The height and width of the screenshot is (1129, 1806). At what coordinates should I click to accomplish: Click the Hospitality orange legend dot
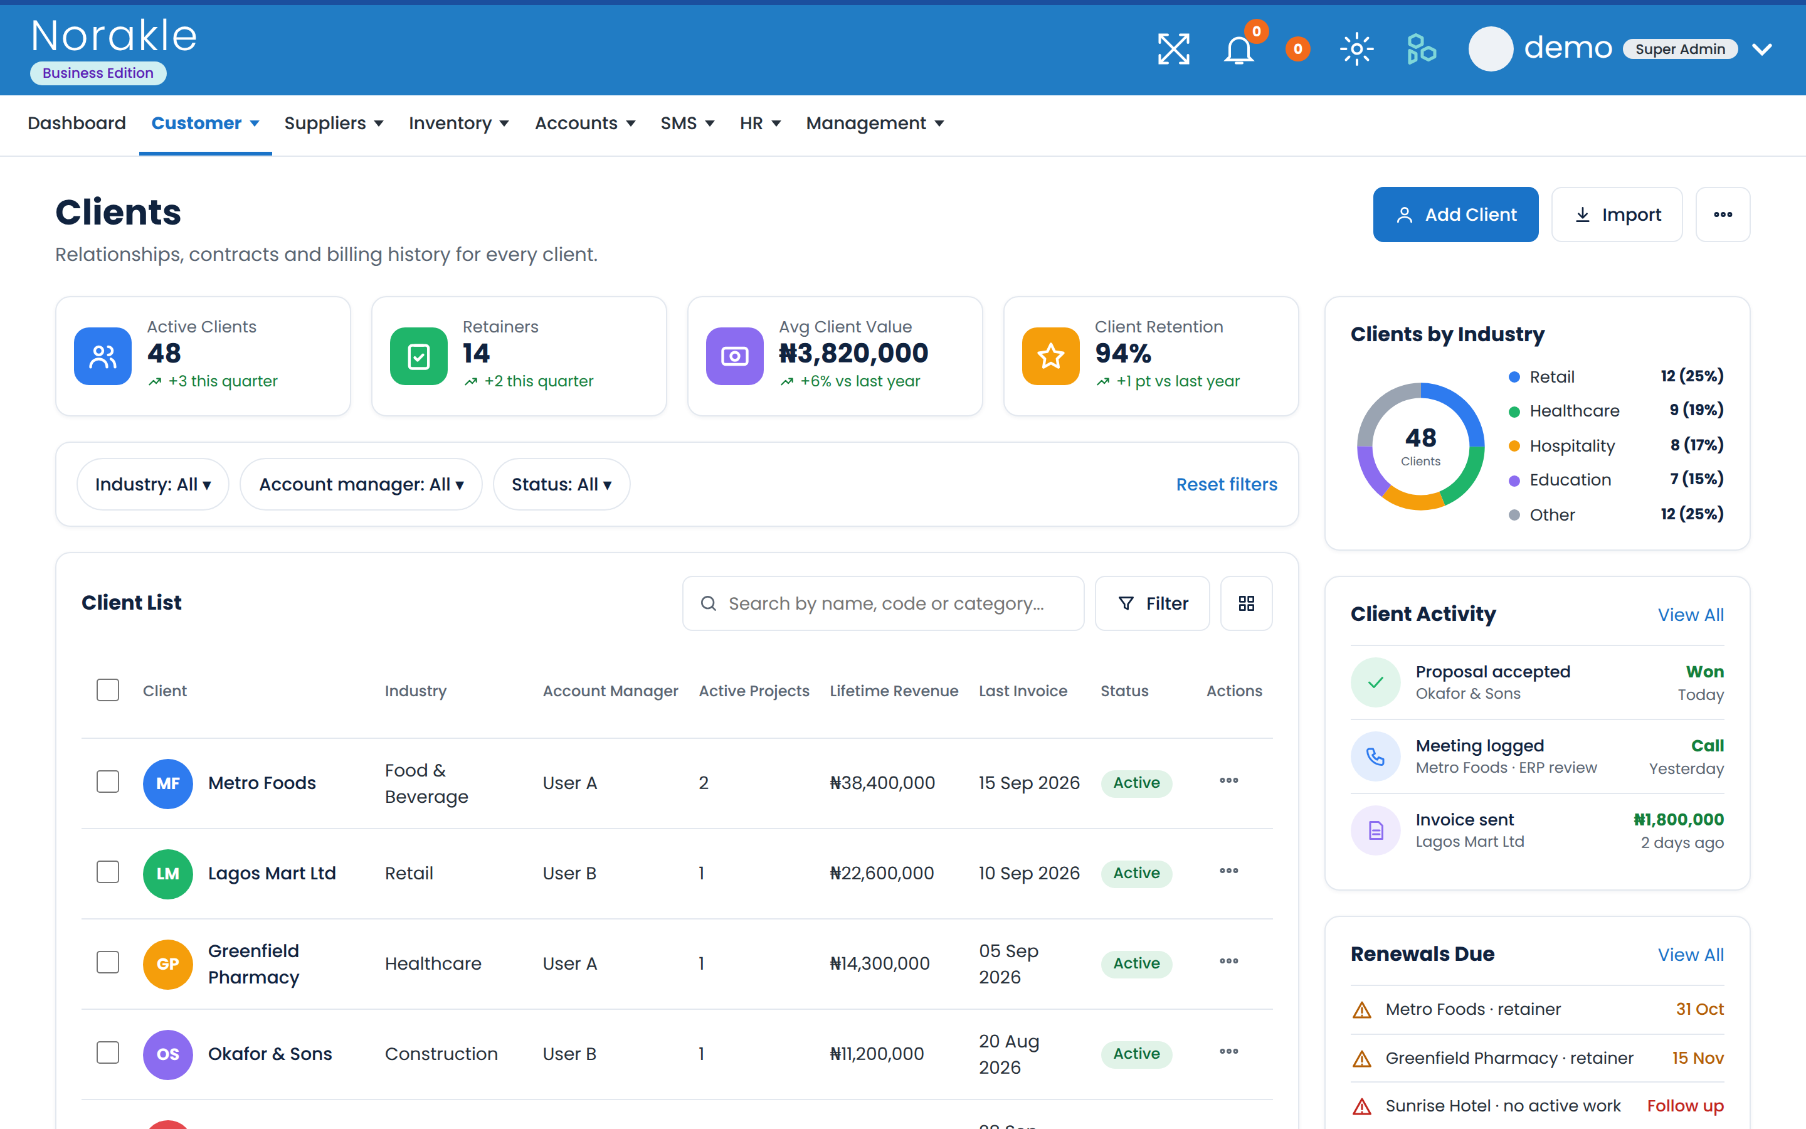point(1514,447)
